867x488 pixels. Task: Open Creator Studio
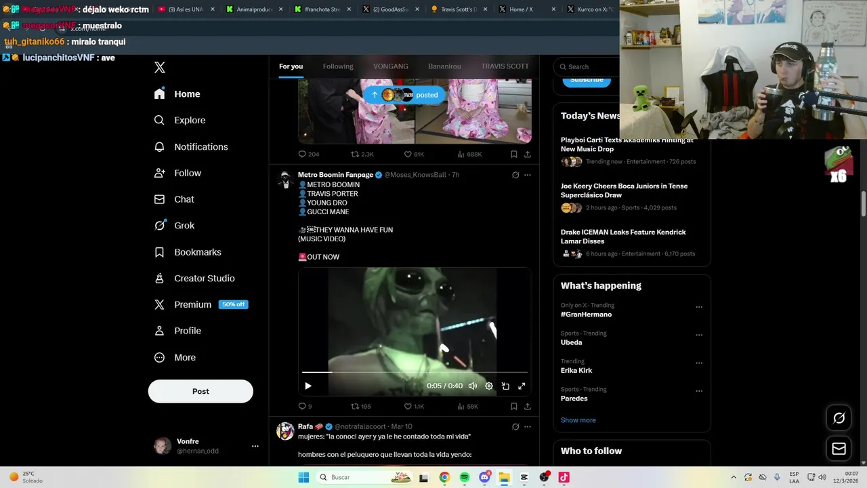click(x=194, y=279)
